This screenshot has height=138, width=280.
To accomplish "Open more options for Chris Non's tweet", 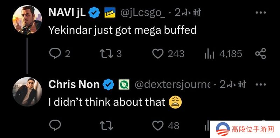I will tap(260, 84).
